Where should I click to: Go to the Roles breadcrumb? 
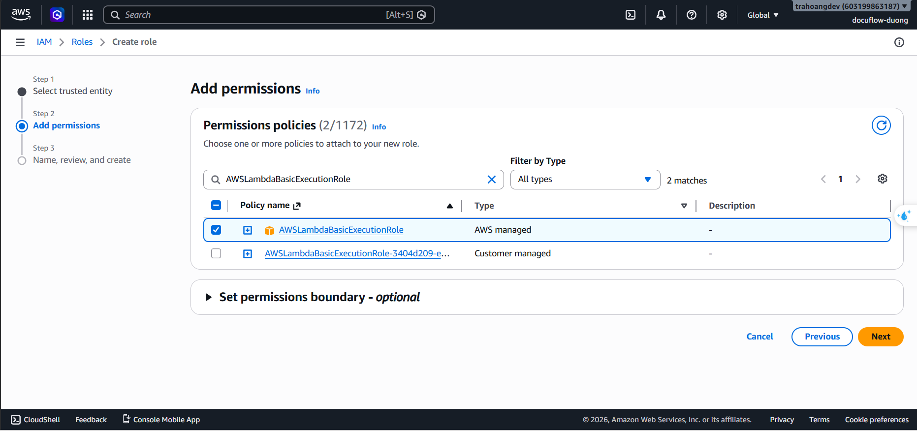tap(82, 42)
